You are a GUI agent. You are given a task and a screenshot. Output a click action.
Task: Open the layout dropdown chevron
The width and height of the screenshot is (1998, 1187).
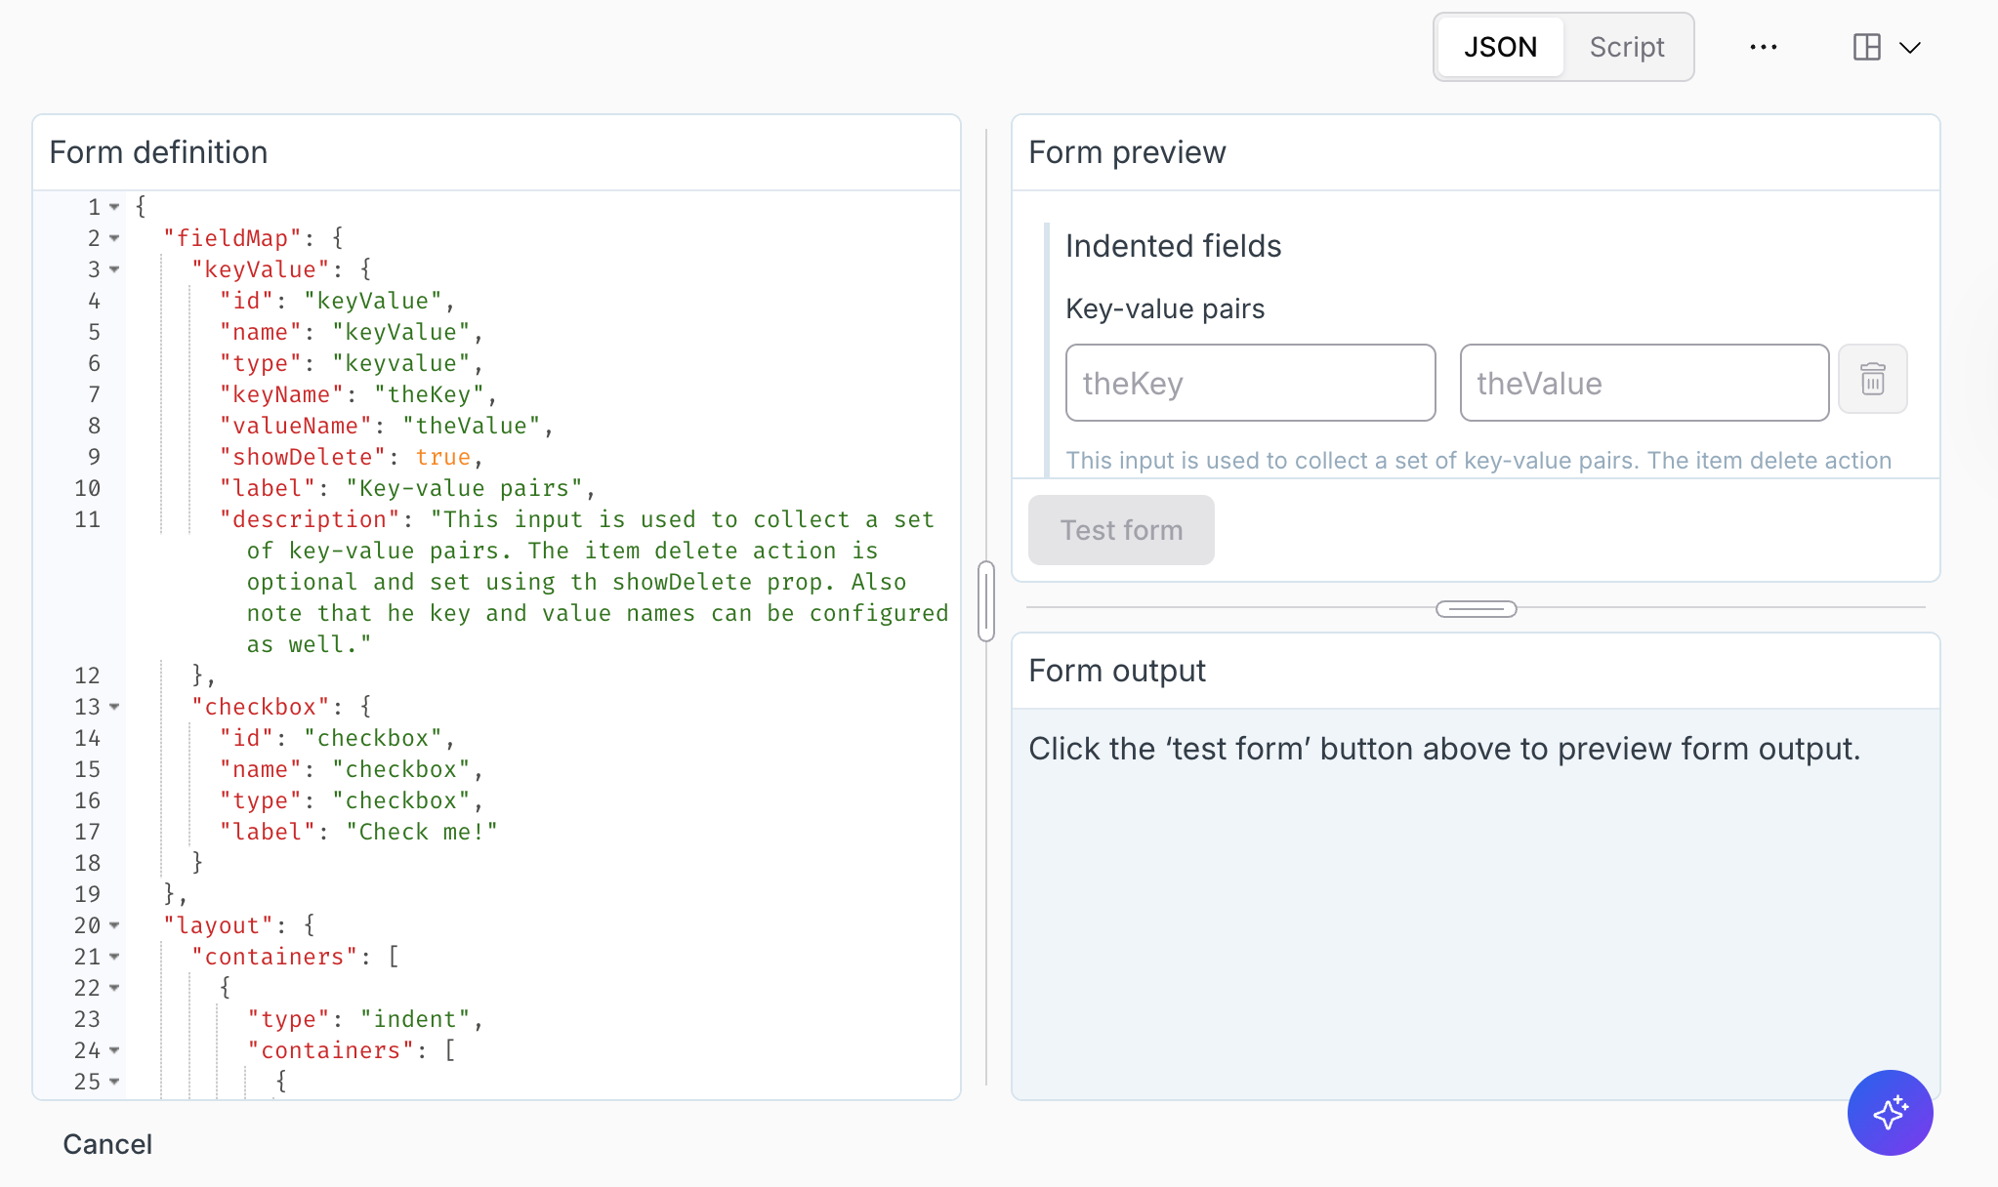[x=1910, y=47]
